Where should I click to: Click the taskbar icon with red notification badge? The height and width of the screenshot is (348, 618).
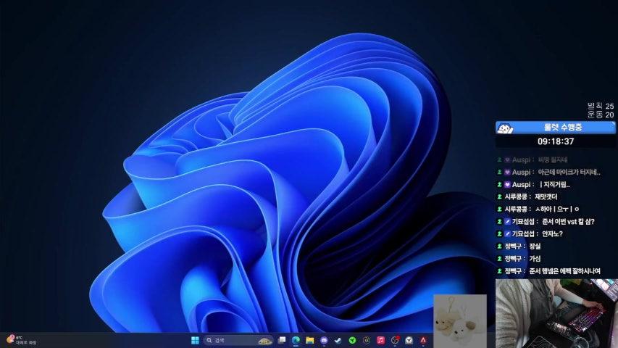[395, 340]
